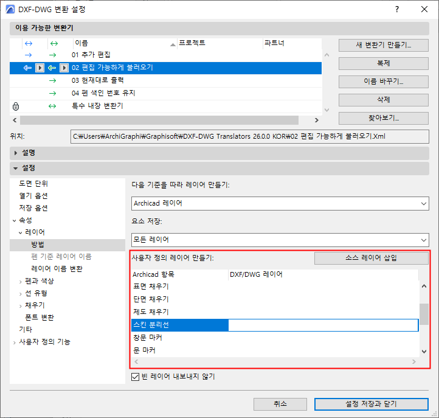Click 설정 저장과 닫기 button
Screen dimensions: 439x418
[372, 404]
